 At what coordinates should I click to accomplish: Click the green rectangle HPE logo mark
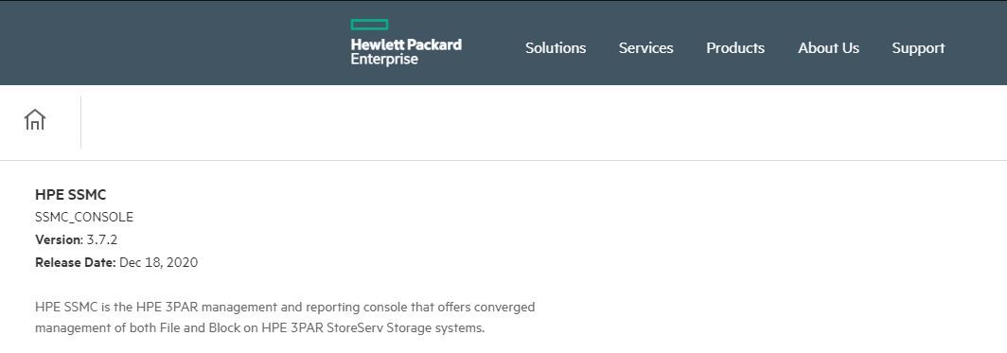pos(369,25)
